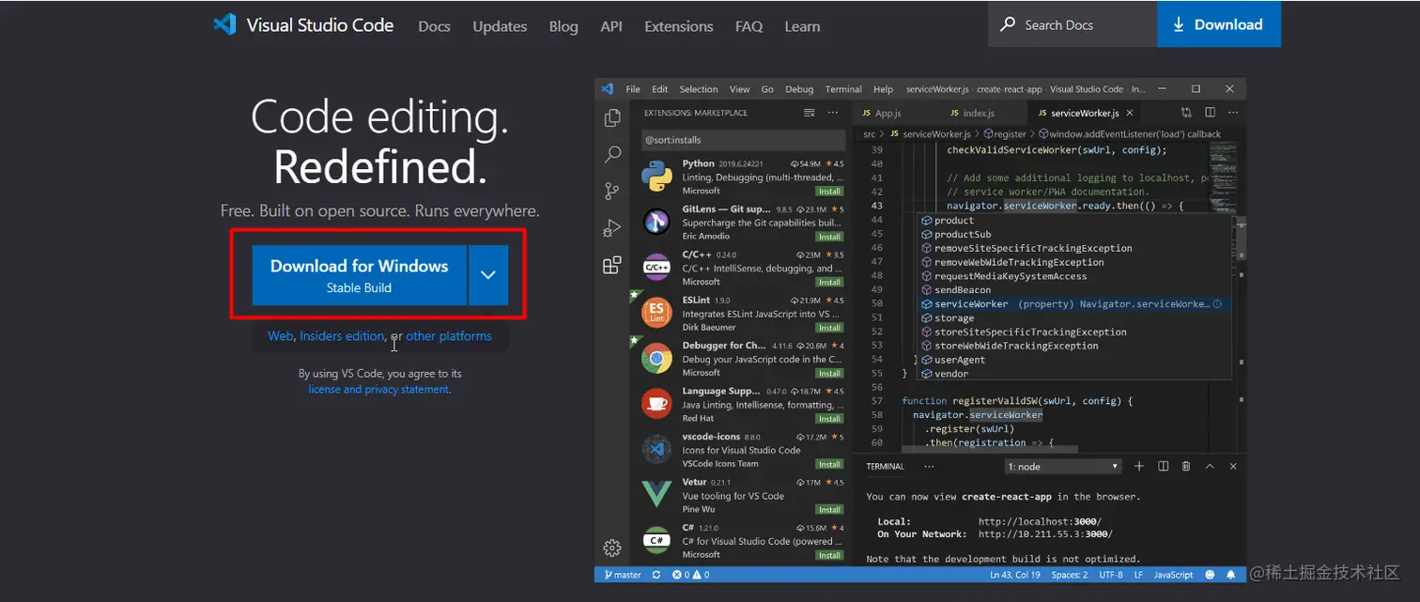Go to the Blog page

tap(563, 26)
